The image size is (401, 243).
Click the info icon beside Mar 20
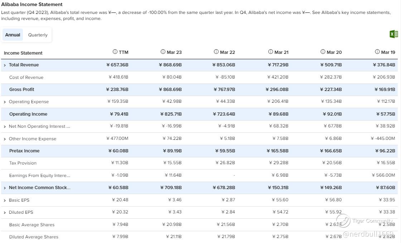coord(323,52)
